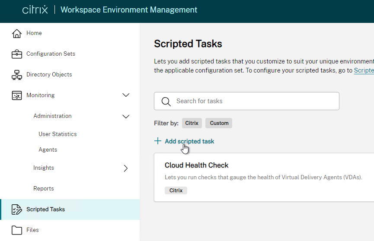Image resolution: width=374 pixels, height=241 pixels.
Task: Collapse the Administration submenu chevron
Action: (x=126, y=116)
